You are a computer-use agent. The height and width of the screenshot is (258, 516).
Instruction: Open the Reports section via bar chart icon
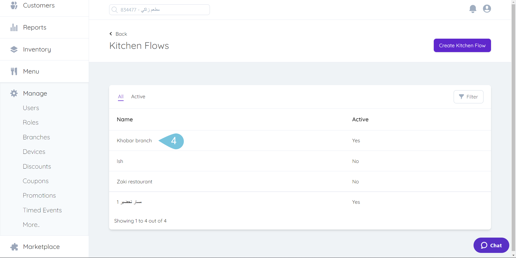pos(14,27)
